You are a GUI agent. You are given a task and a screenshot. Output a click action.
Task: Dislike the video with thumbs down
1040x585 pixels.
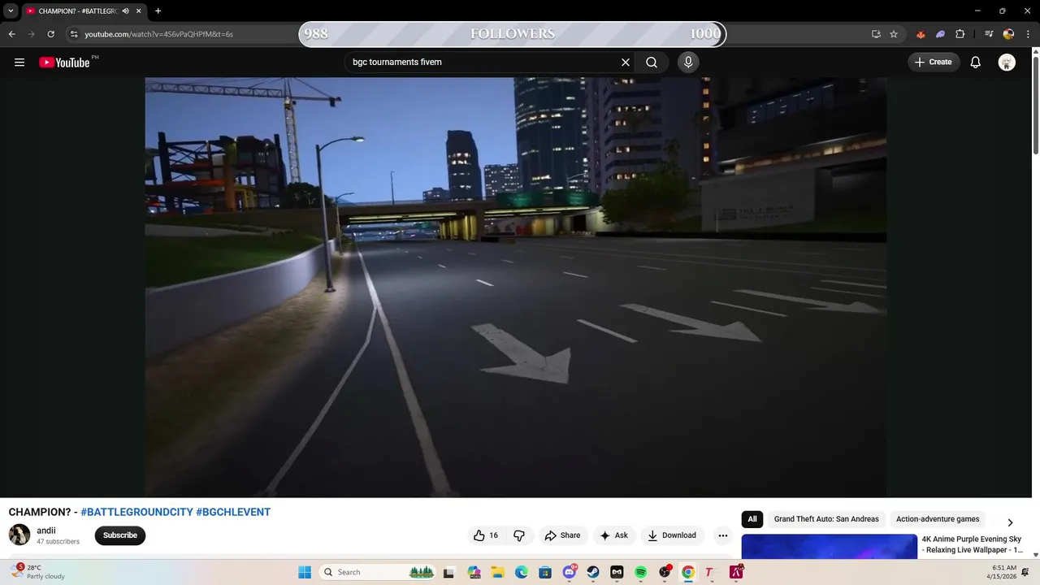click(519, 535)
